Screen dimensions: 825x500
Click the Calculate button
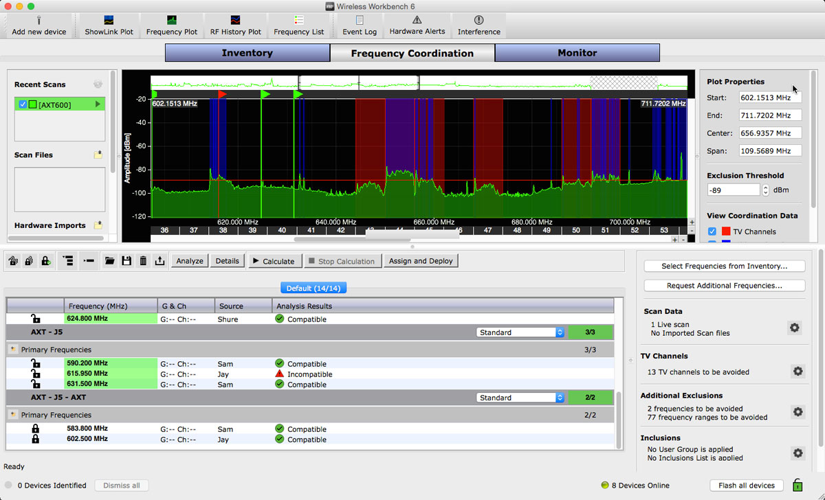pos(273,261)
